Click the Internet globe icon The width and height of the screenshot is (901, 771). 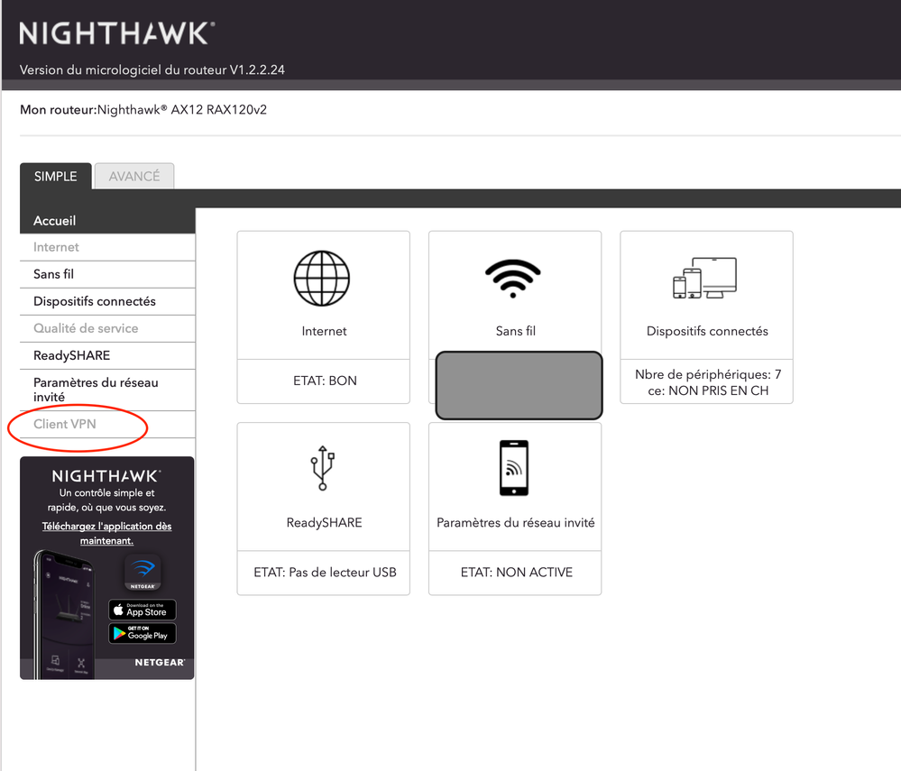(322, 278)
